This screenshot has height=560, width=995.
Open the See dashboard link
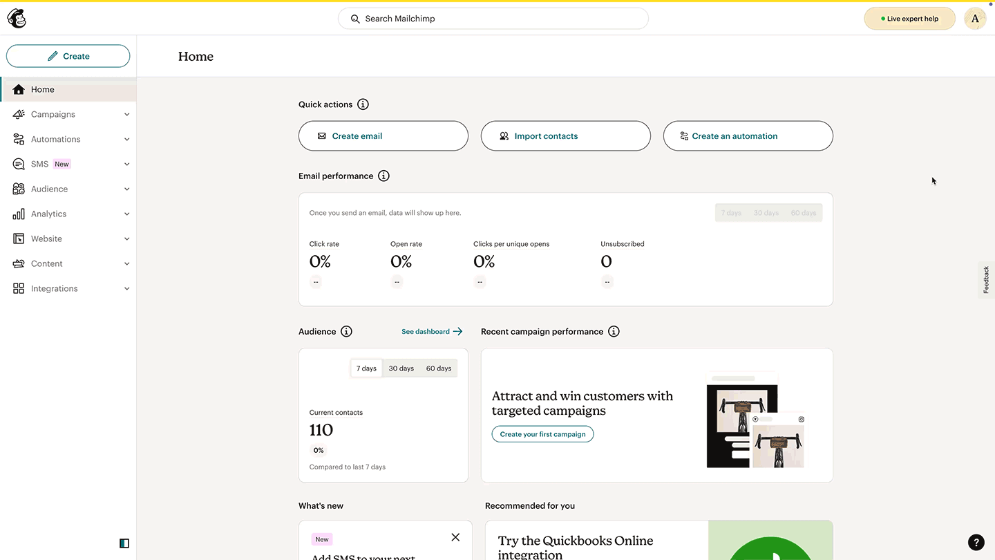pos(431,332)
